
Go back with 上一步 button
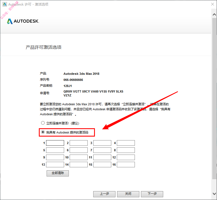(104, 194)
